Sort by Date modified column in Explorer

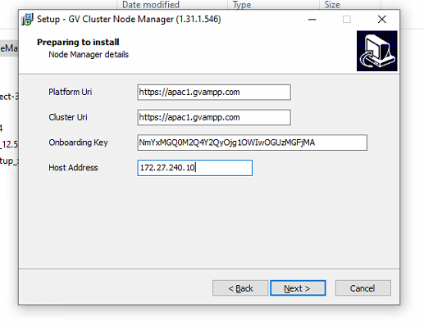[x=151, y=4]
